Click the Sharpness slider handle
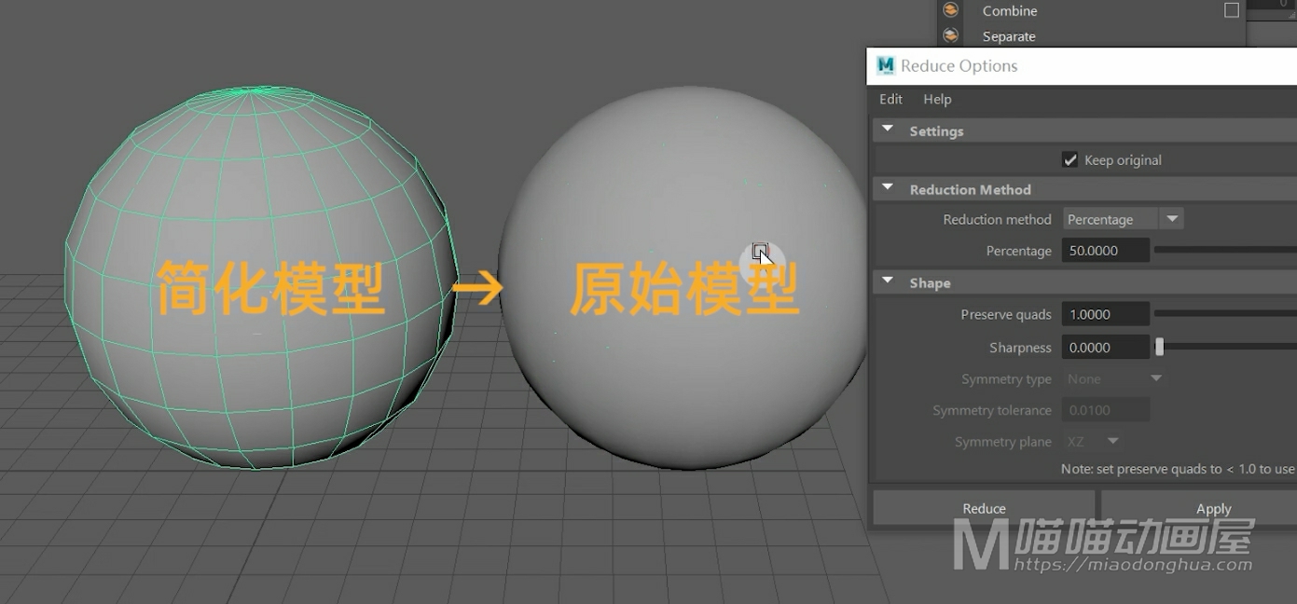The width and height of the screenshot is (1297, 604). (1159, 347)
